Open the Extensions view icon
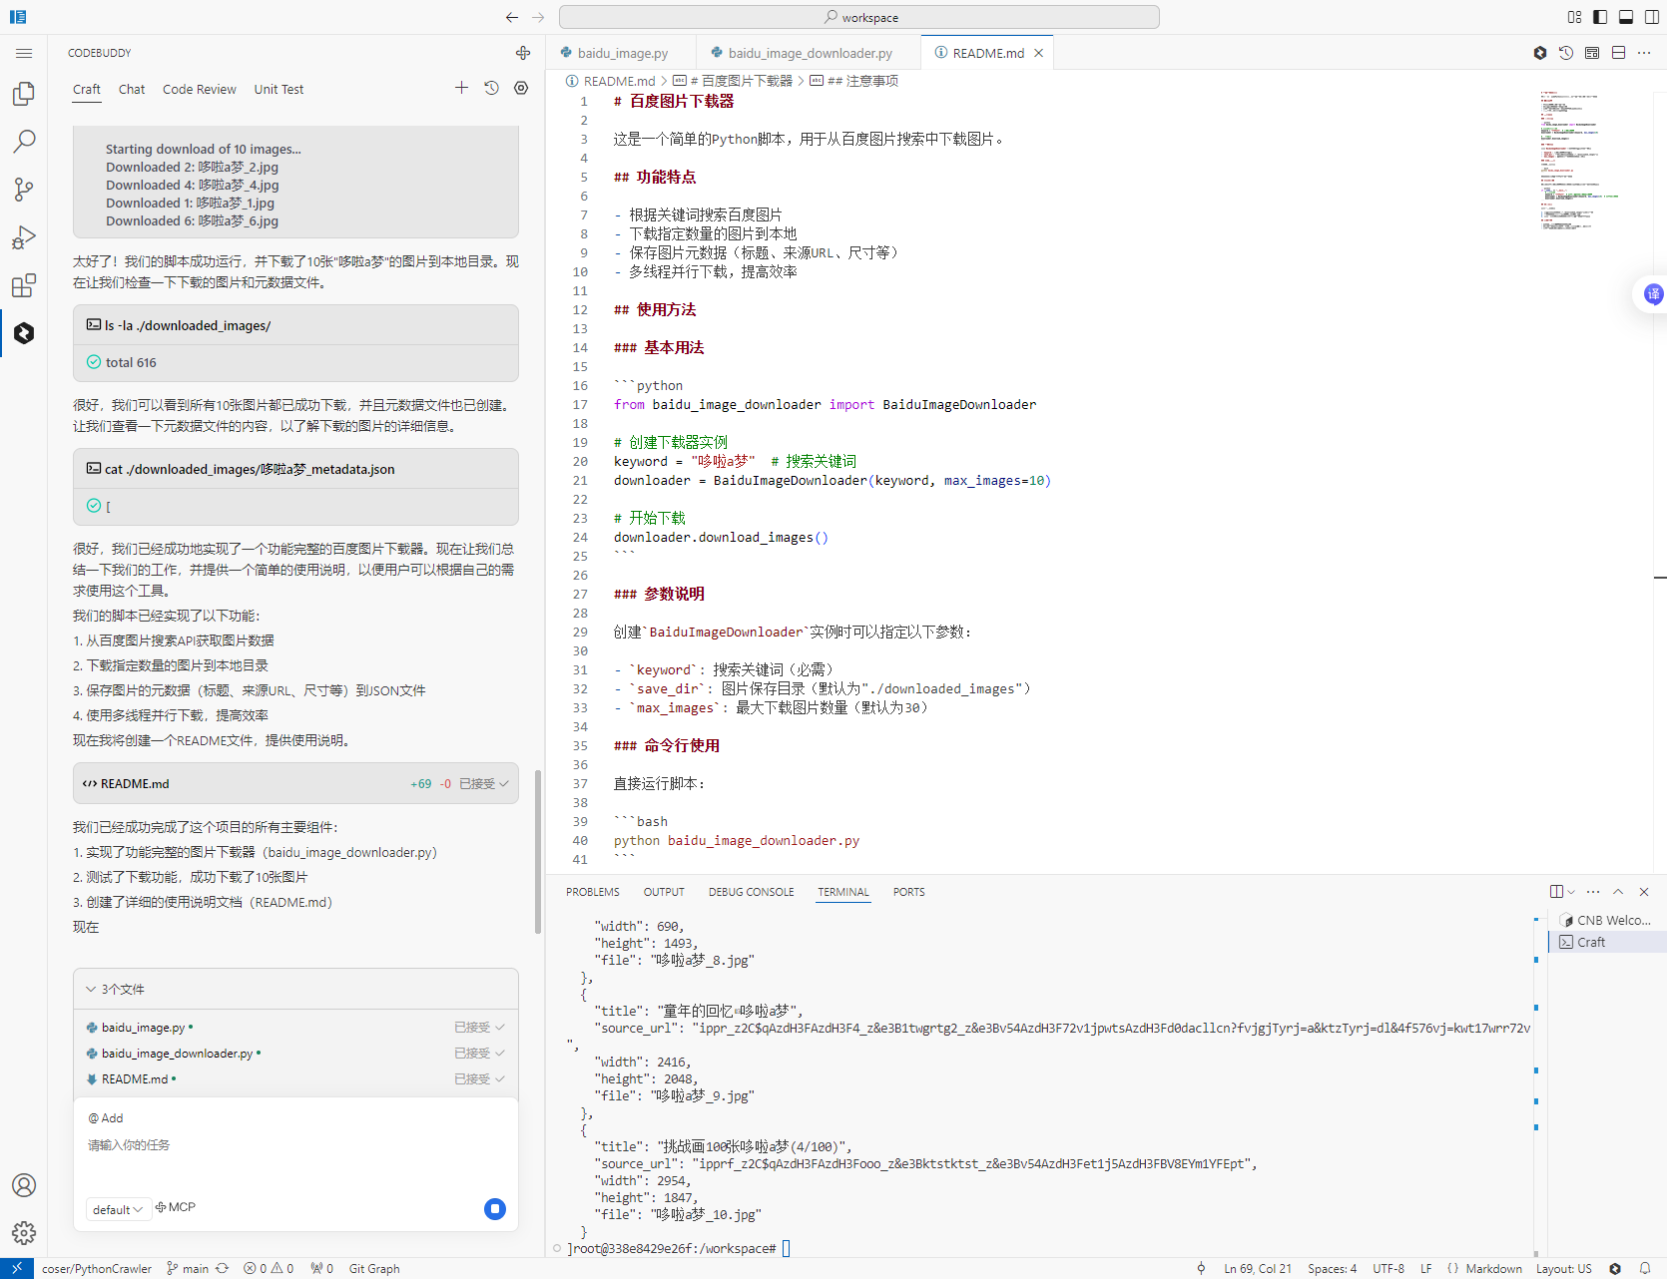Viewport: 1667px width, 1279px height. 24,285
